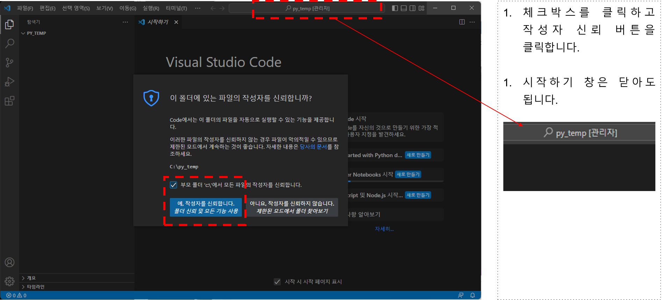Open the Get started with Python walkthrough
Screen dimensions: 662x300
tap(395, 155)
